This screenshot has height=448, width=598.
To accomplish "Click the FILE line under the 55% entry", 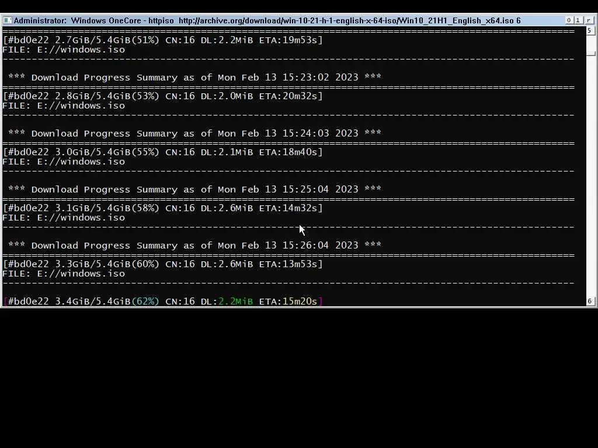I will click(x=64, y=162).
